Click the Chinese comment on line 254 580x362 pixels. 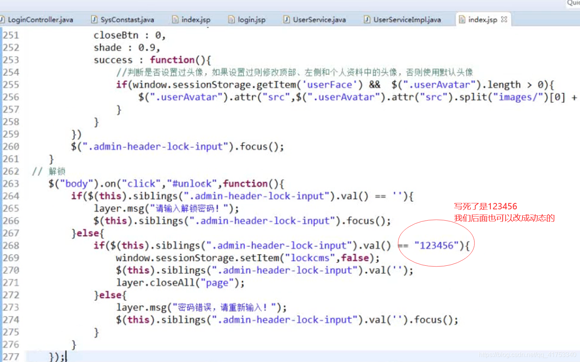coord(295,72)
